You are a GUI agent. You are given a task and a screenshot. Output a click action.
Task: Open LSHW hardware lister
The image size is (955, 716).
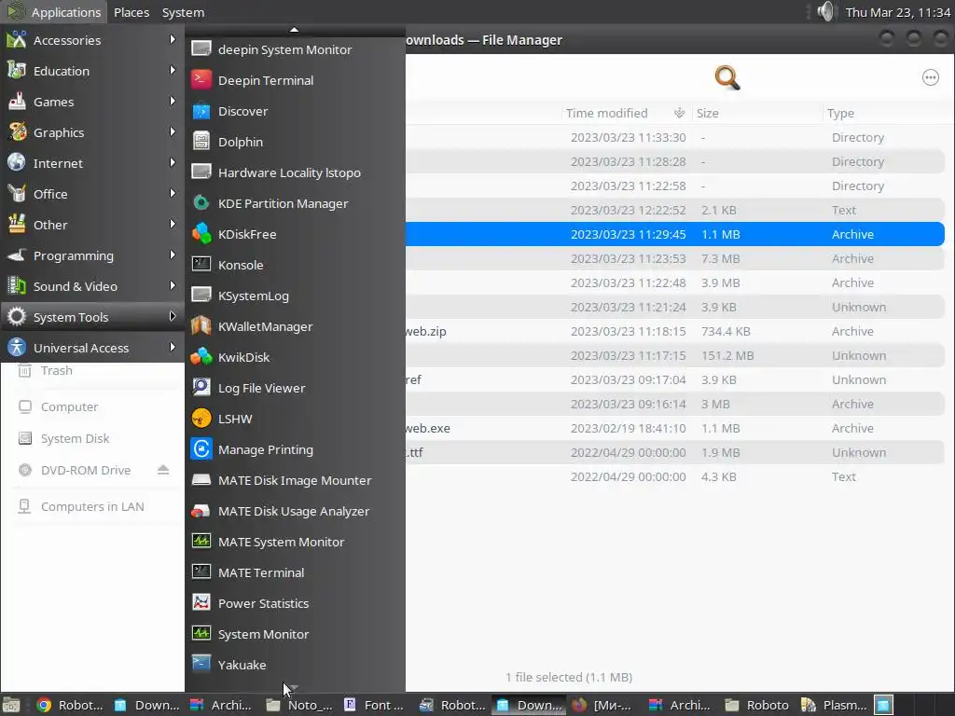(x=295, y=419)
